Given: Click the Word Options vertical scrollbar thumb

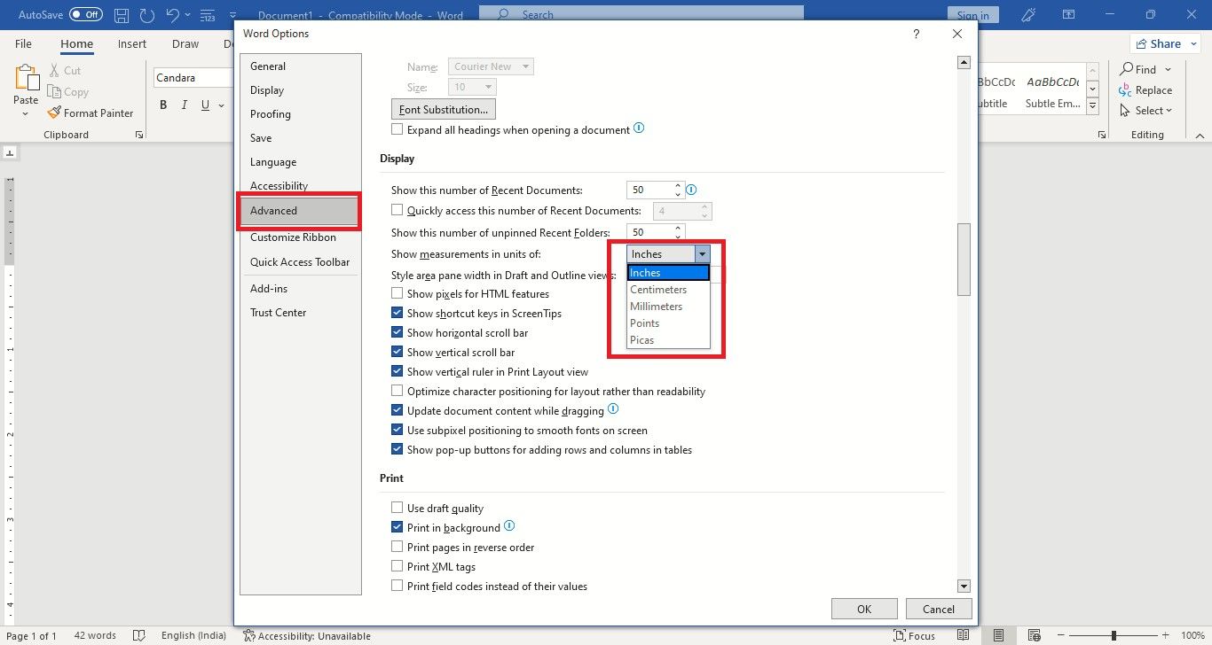Looking at the screenshot, I should pyautogui.click(x=964, y=259).
